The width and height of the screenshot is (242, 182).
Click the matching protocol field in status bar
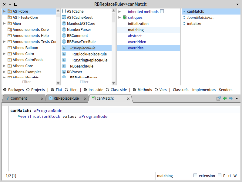coord(173,176)
